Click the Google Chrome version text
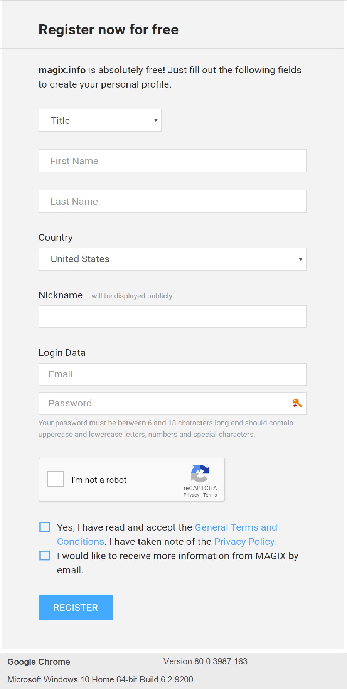Image resolution: width=347 pixels, height=689 pixels. pyautogui.click(x=205, y=662)
